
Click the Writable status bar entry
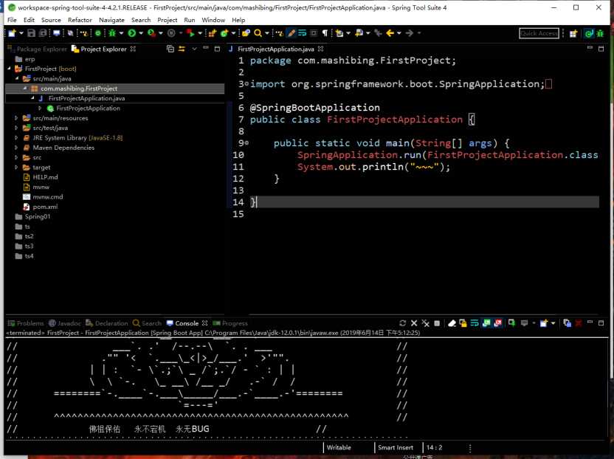tap(339, 447)
